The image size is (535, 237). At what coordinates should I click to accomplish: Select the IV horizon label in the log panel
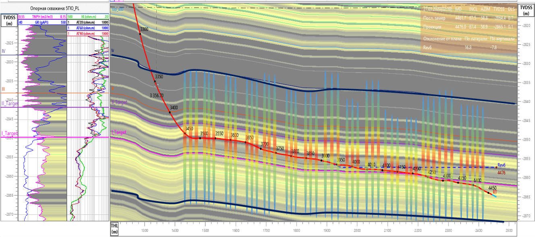[4, 51]
